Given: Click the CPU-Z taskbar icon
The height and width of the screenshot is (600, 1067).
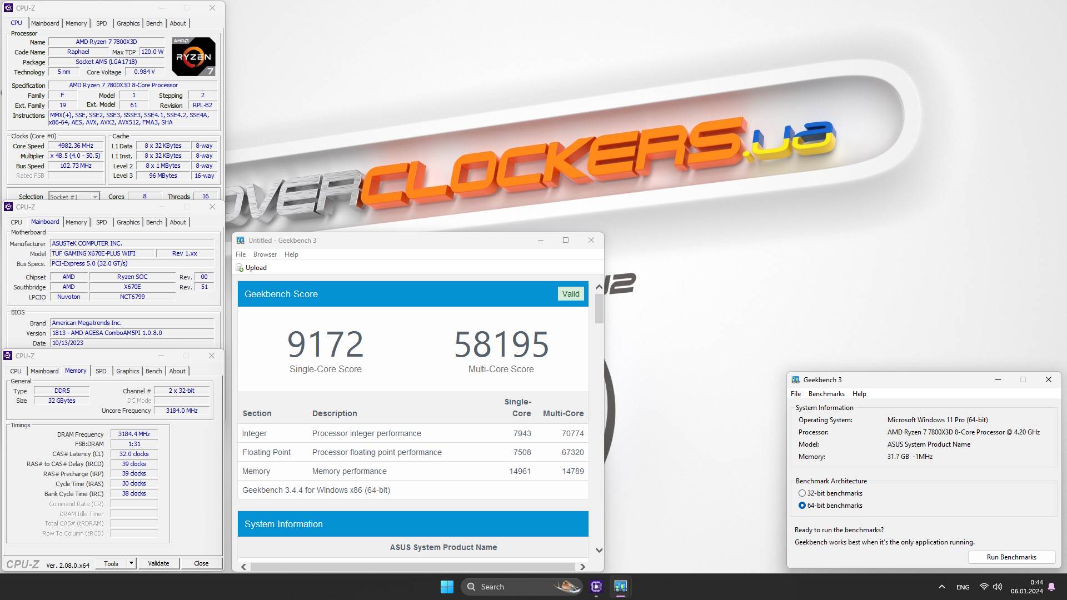Looking at the screenshot, I should click(596, 587).
